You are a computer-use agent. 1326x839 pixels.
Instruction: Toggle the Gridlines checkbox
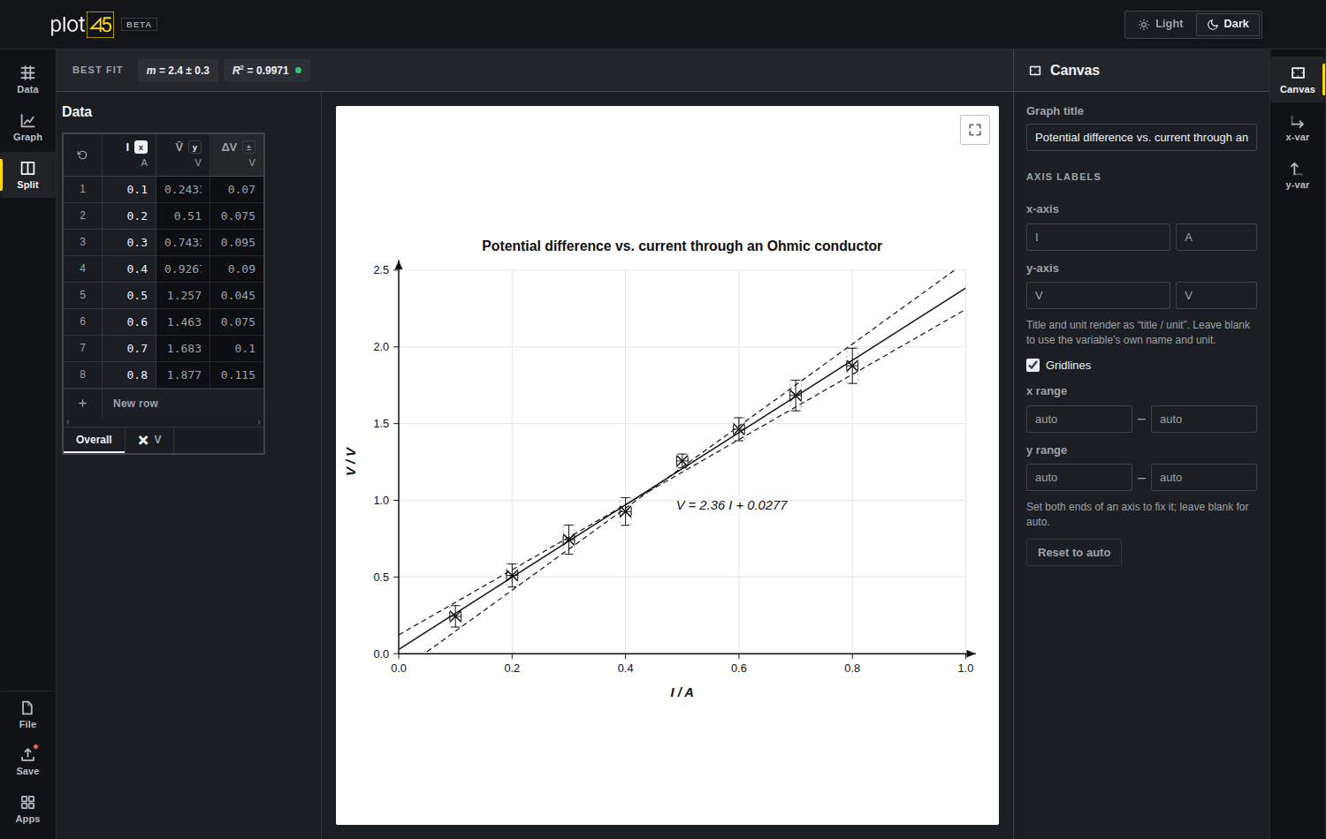[1033, 366]
